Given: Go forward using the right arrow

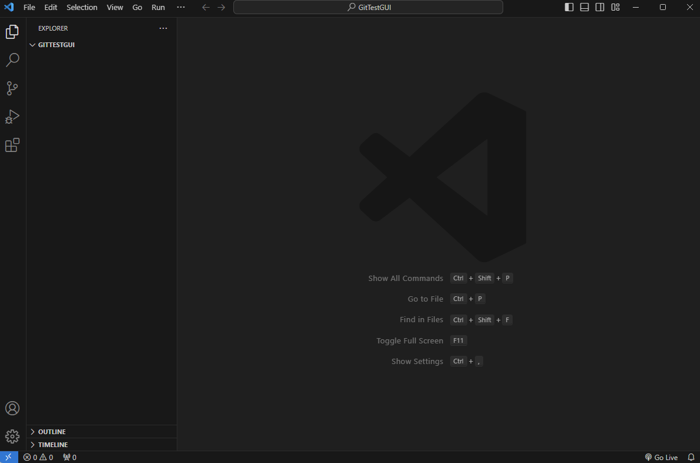Looking at the screenshot, I should 222,7.
